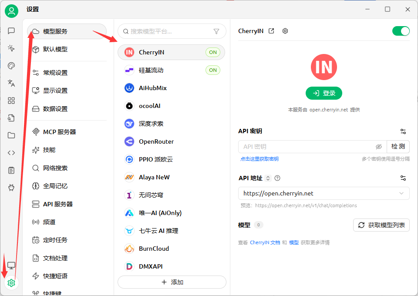418x296 pixels.
Task: Open 点击这里获取密钥 link
Action: [260, 159]
